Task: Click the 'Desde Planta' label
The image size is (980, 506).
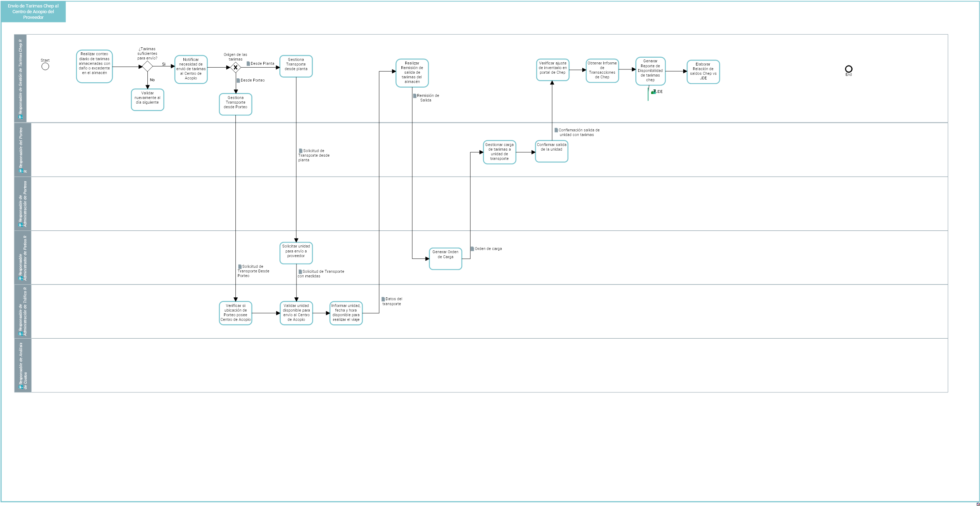Action: [x=263, y=64]
